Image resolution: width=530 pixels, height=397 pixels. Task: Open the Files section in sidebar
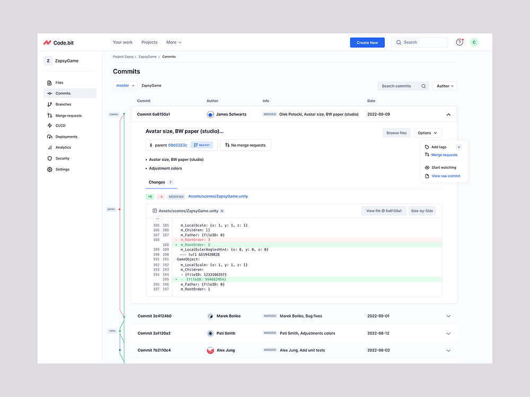point(59,83)
